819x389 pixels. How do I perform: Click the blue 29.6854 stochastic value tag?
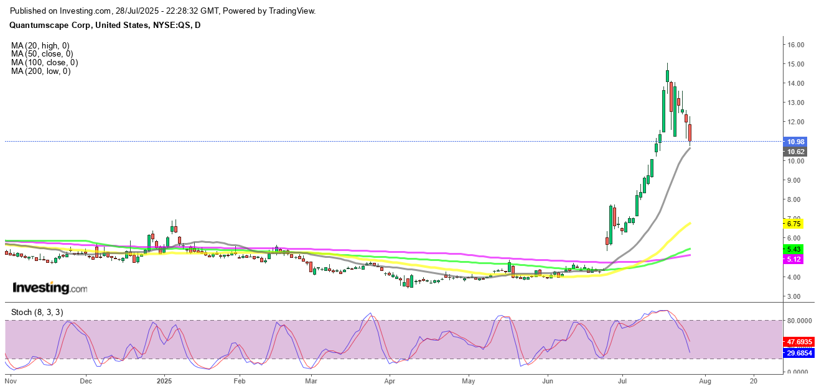pyautogui.click(x=800, y=352)
